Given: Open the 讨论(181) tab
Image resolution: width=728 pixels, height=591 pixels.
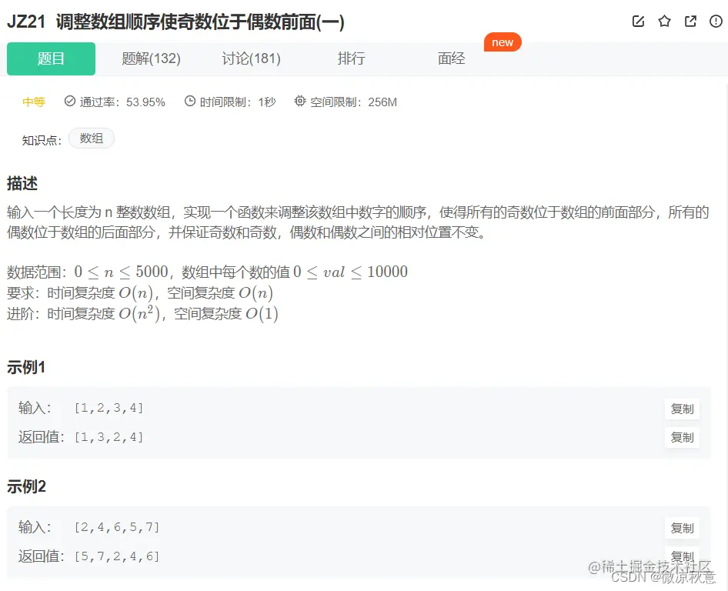Looking at the screenshot, I should pyautogui.click(x=251, y=58).
